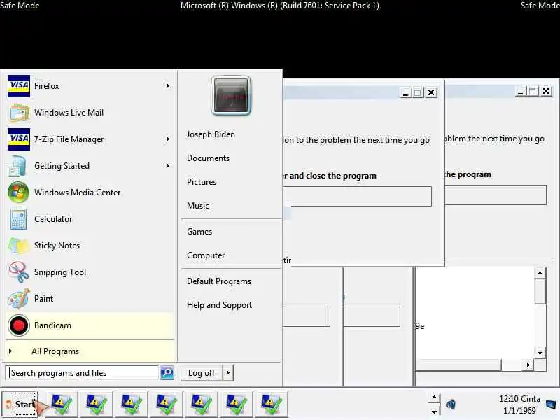Click the fourth taskbar error dialog icon
The height and width of the screenshot is (420, 560).
point(167,405)
